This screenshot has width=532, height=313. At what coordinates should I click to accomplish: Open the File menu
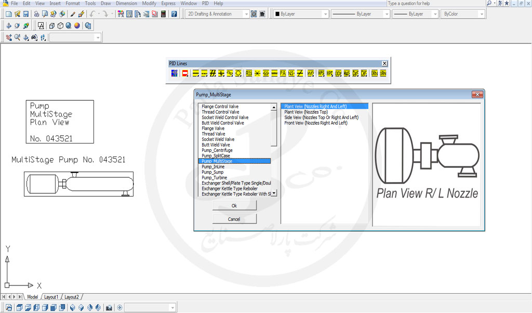click(x=15, y=4)
